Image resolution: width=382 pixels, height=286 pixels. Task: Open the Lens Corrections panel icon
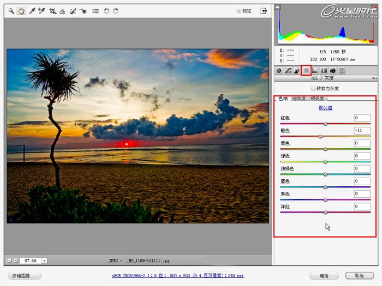[x=324, y=70]
